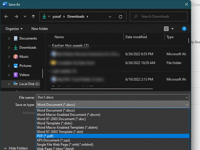Select Word Macro-Enabled Document (*.docm) option
Screen dimensions: 200x150
coord(68,115)
